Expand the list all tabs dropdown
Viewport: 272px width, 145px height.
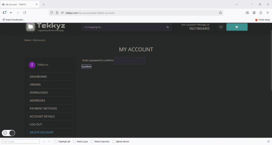tap(236, 4)
